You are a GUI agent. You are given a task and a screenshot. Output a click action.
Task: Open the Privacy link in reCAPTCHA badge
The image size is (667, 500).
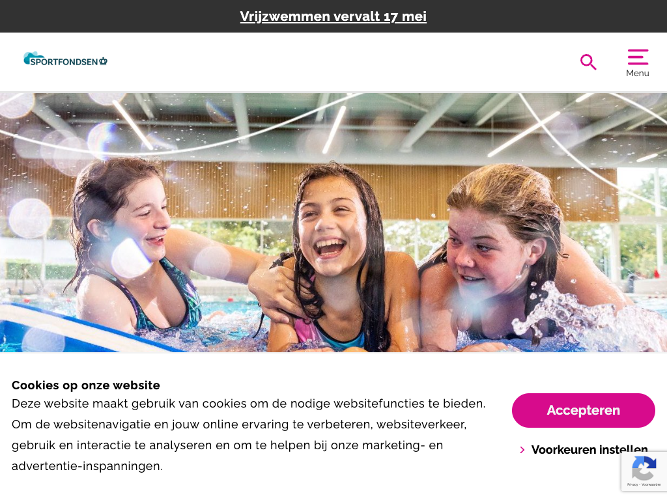tap(632, 484)
